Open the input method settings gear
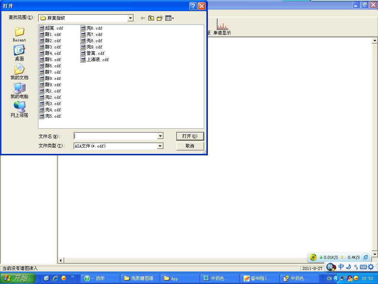The image size is (378, 284). (x=371, y=267)
